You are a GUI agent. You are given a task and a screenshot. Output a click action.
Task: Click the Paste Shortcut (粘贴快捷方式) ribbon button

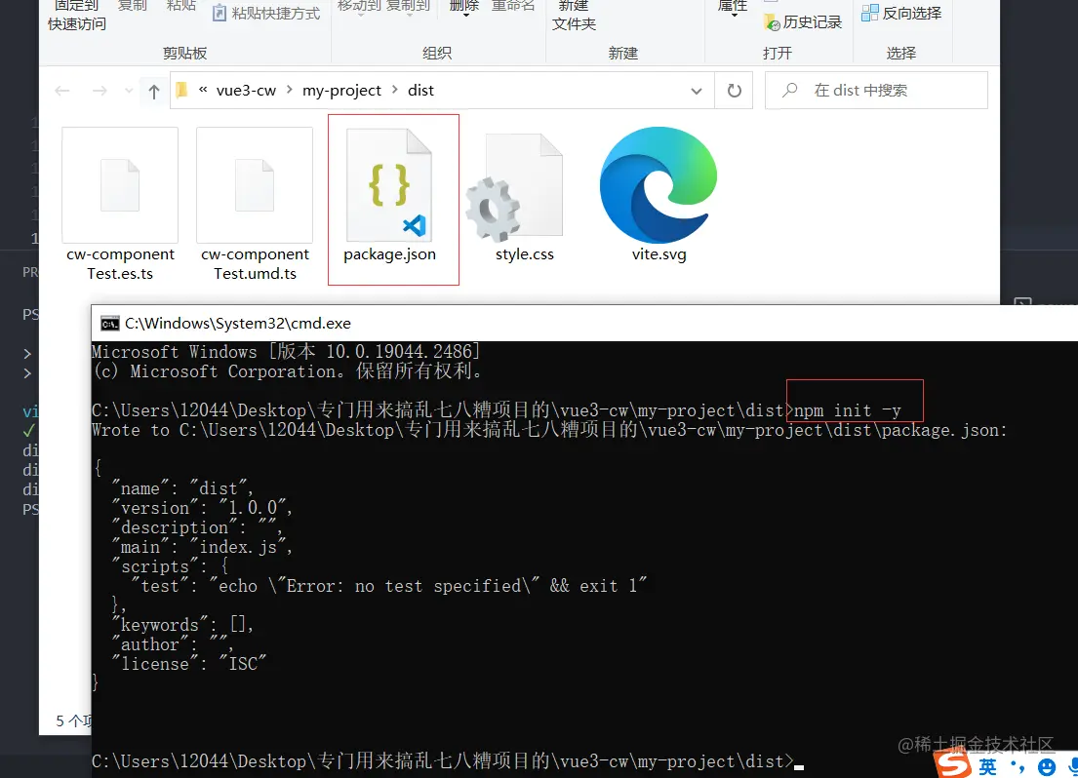pos(266,13)
